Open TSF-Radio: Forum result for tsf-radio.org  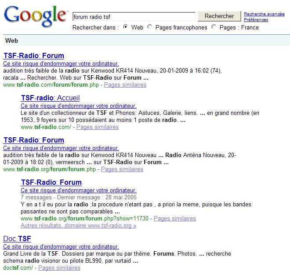34,140
